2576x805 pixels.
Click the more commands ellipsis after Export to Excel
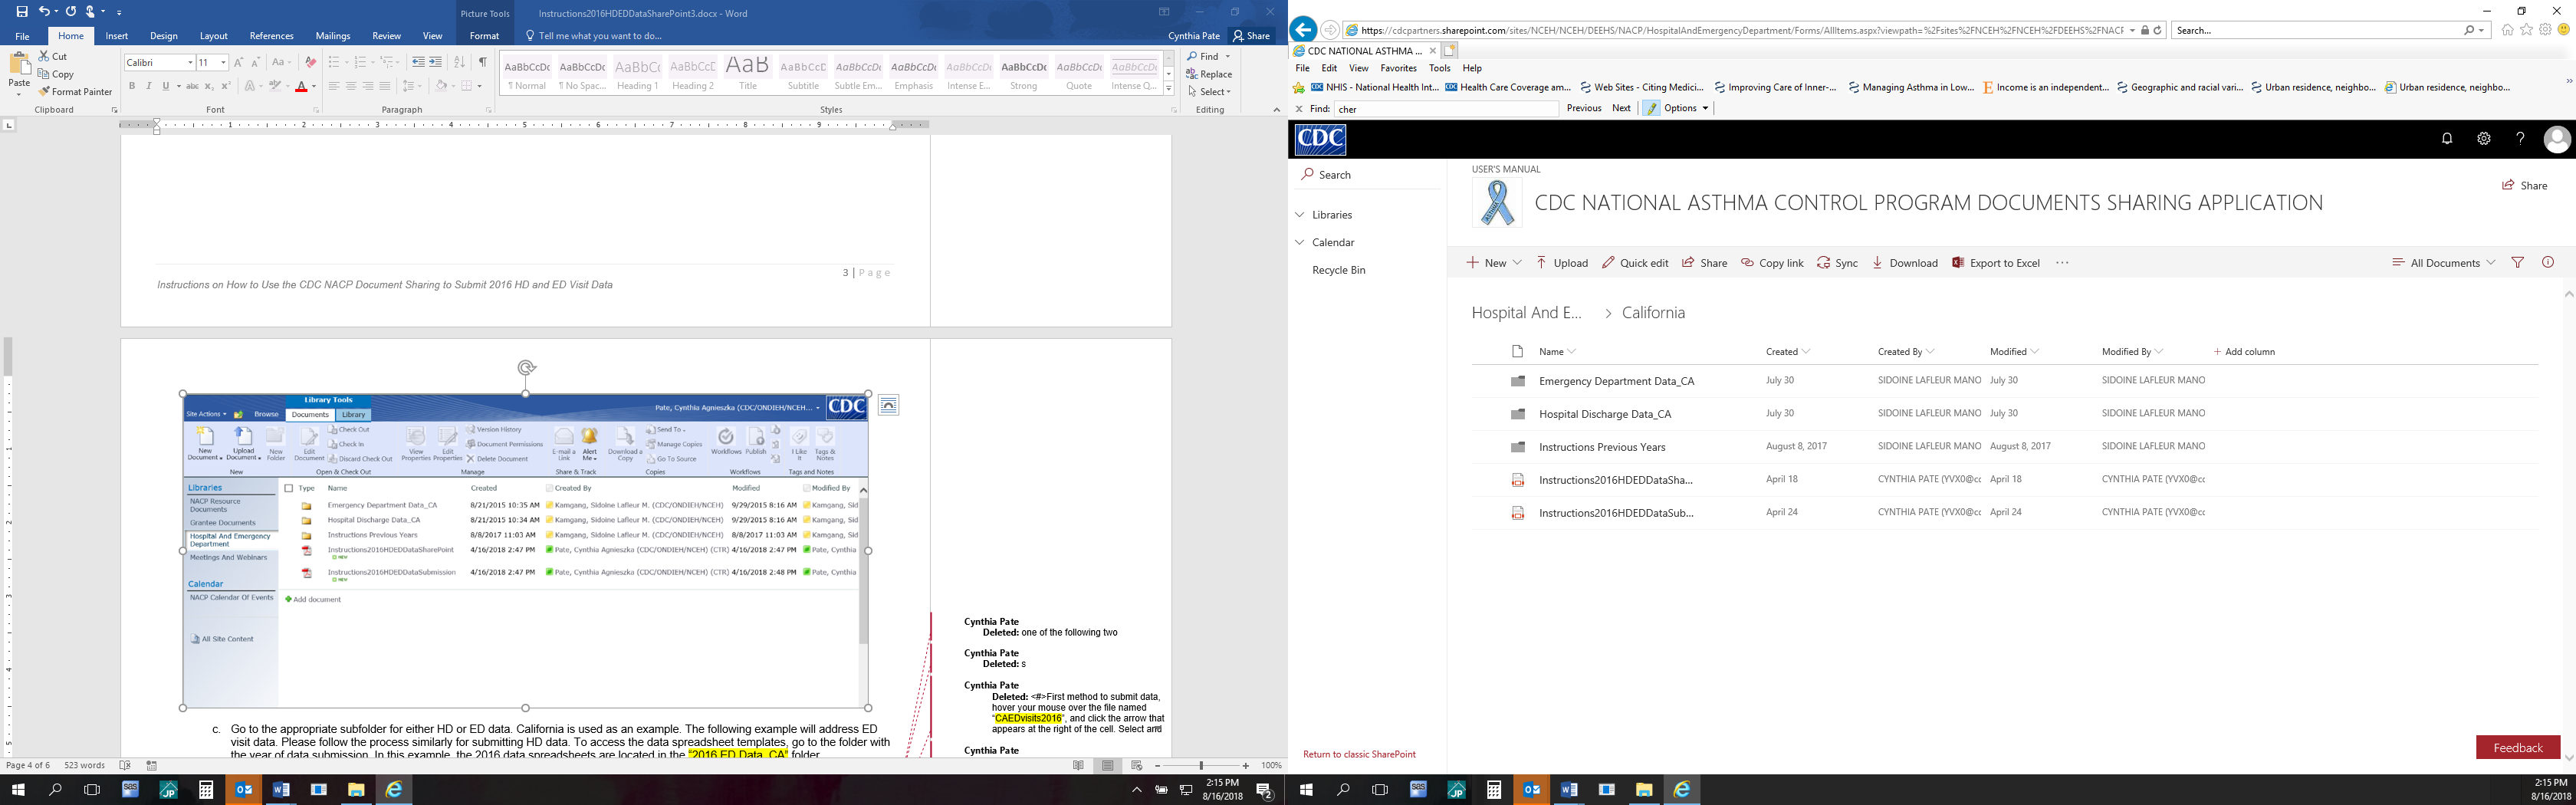coord(2062,263)
